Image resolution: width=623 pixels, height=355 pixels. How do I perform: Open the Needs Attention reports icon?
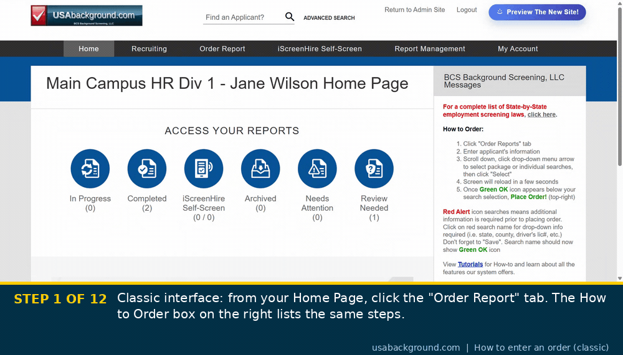tap(318, 168)
